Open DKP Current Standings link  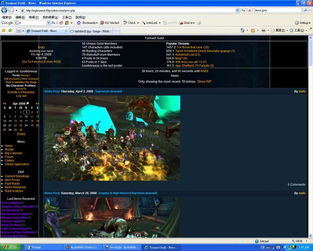(17, 176)
